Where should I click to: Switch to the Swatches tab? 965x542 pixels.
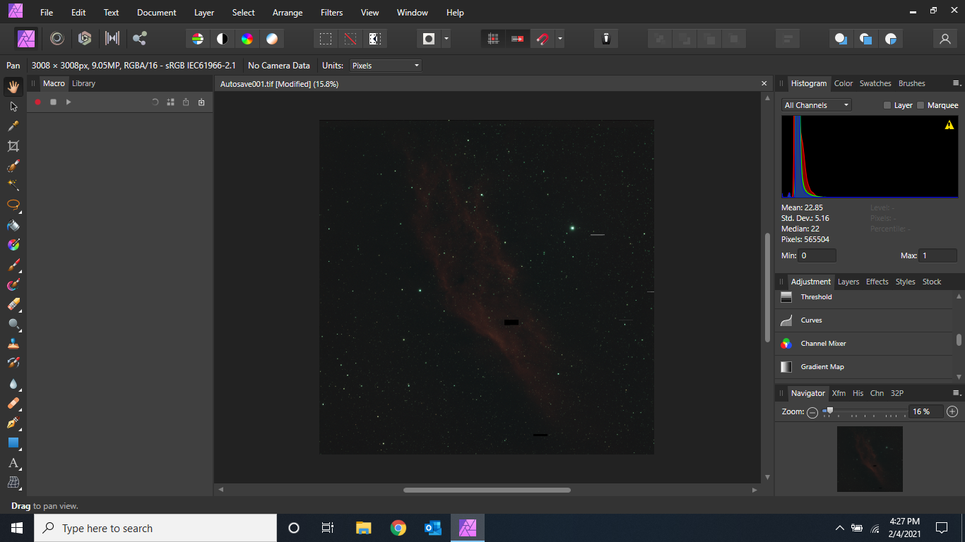(875, 83)
